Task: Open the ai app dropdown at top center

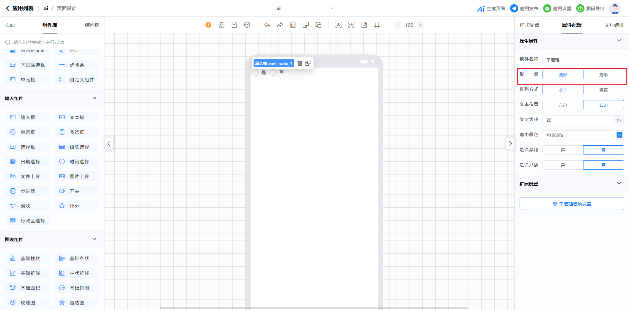Action: [x=332, y=9]
